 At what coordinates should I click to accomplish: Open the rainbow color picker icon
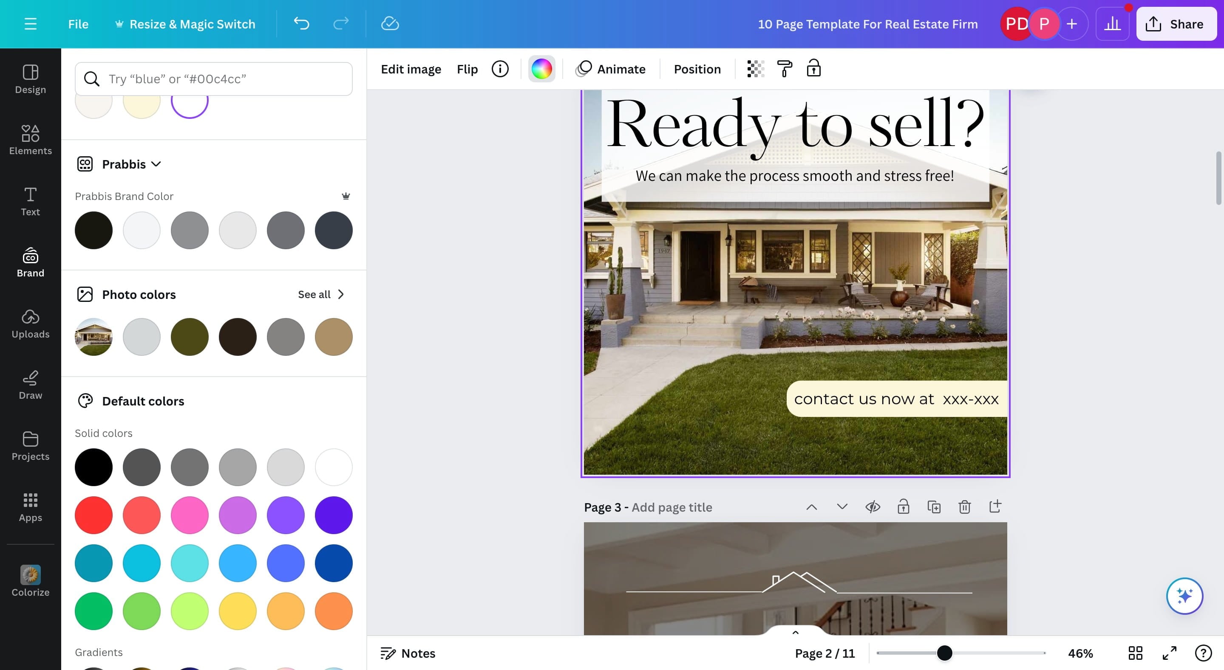point(542,69)
